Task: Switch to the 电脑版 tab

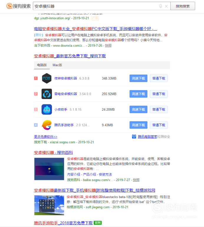Action: pos(42,65)
